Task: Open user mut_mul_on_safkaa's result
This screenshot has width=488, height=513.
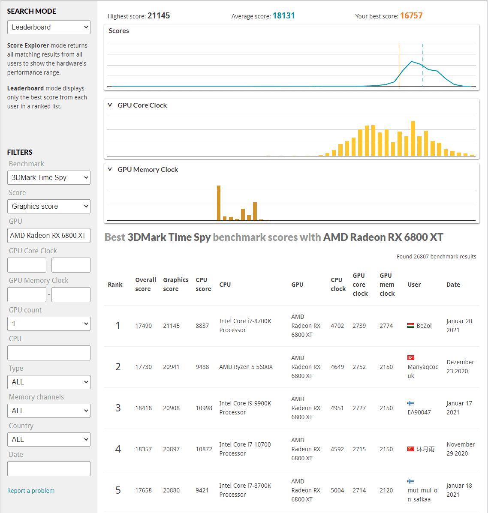Action: tap(422, 495)
